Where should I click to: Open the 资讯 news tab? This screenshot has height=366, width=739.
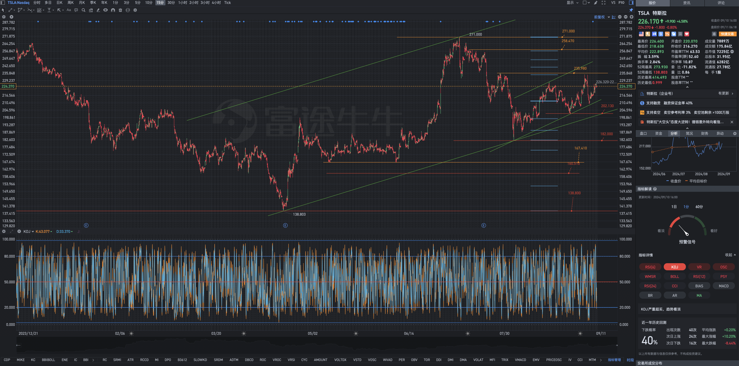687,3
